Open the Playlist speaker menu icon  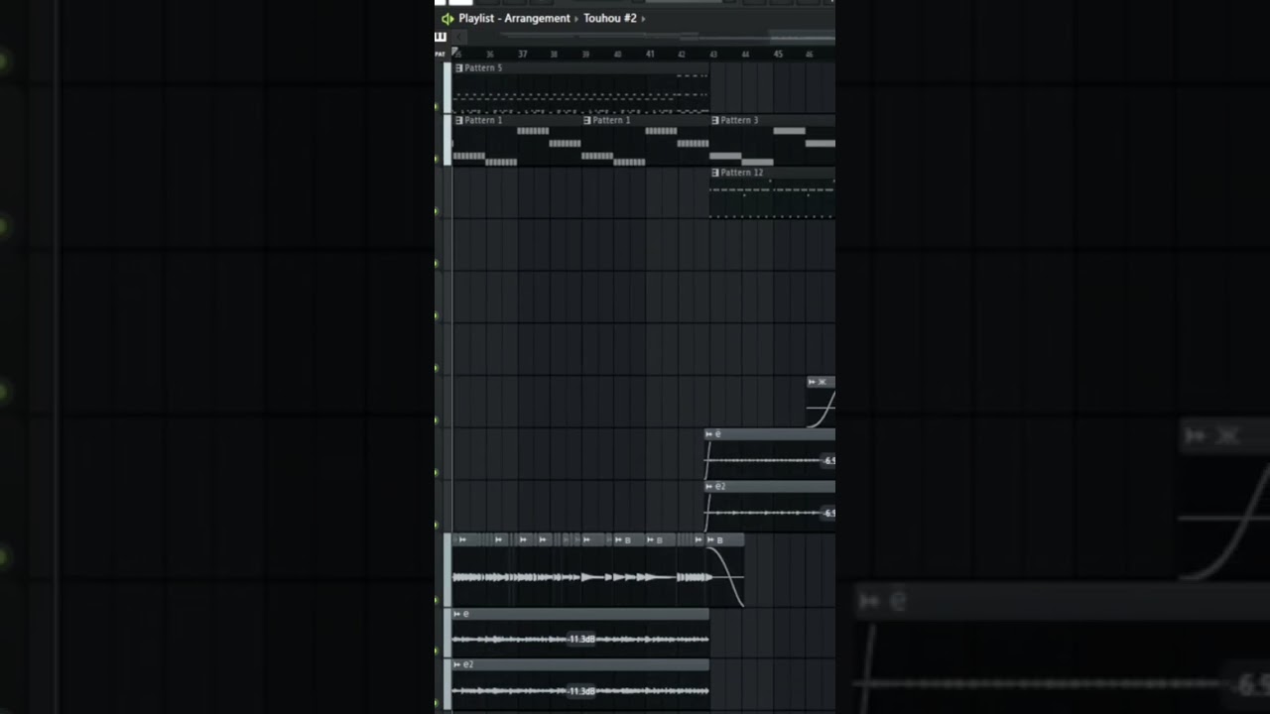447,18
